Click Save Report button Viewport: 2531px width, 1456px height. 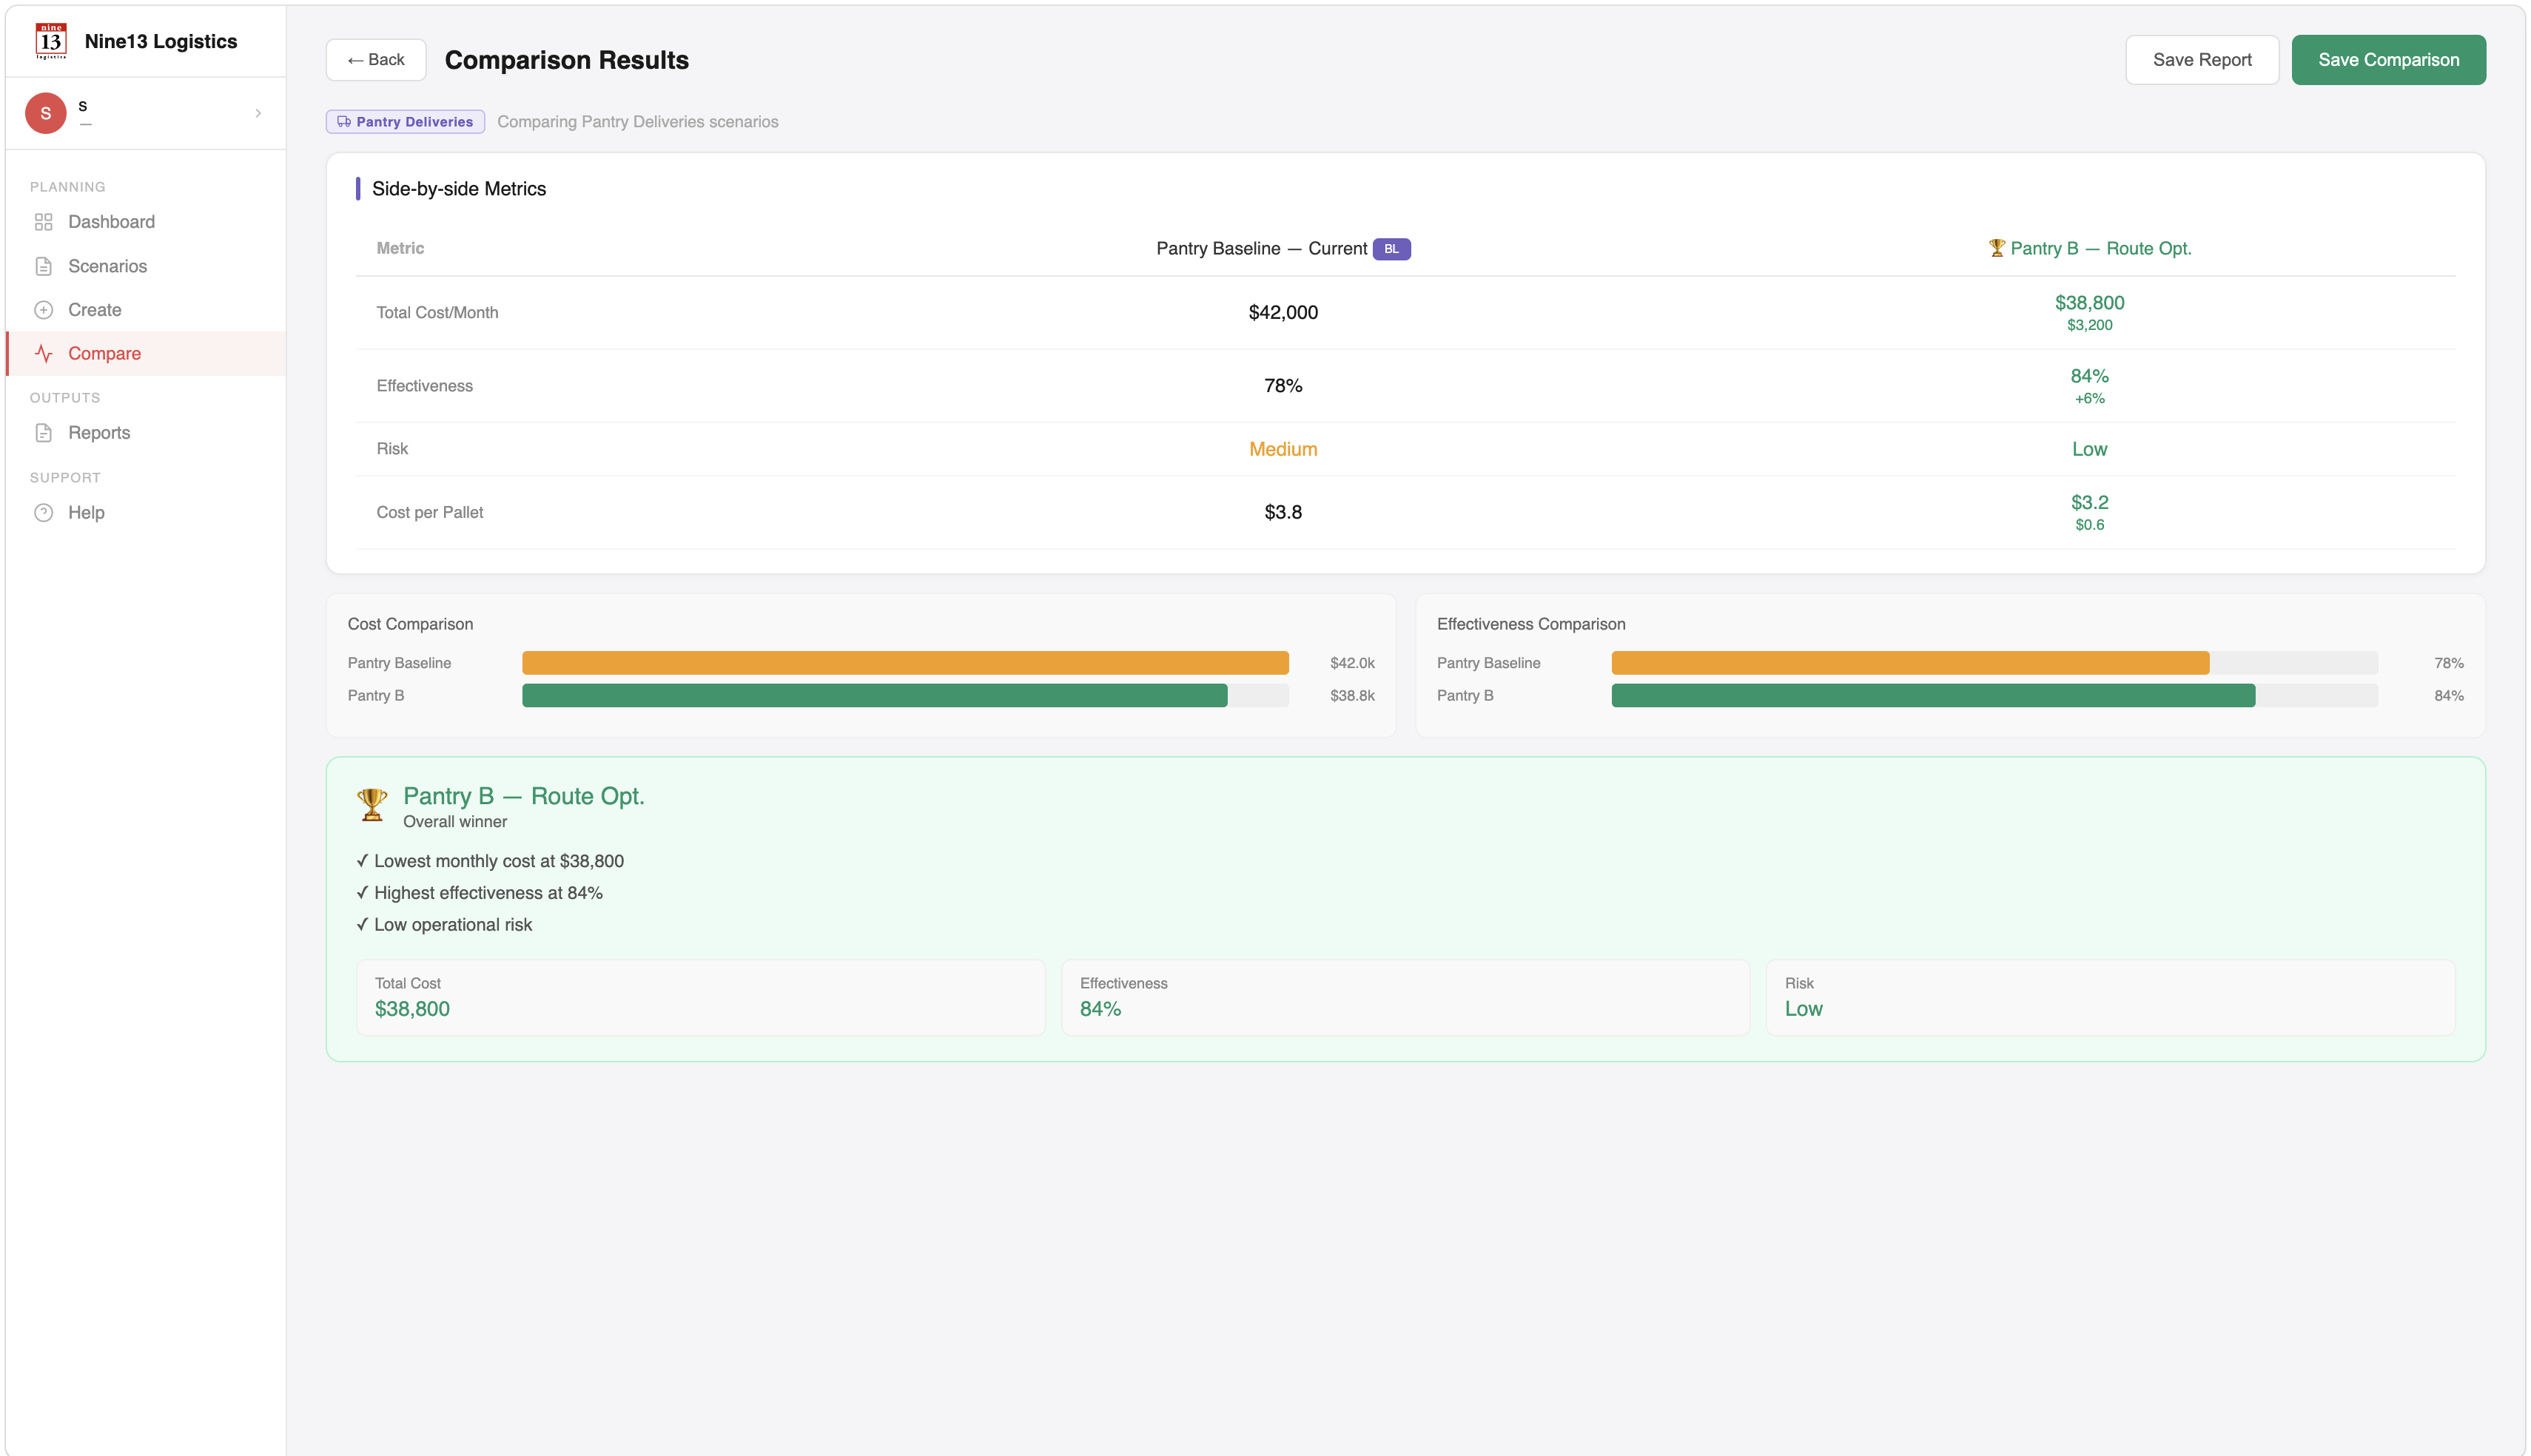tap(2202, 60)
